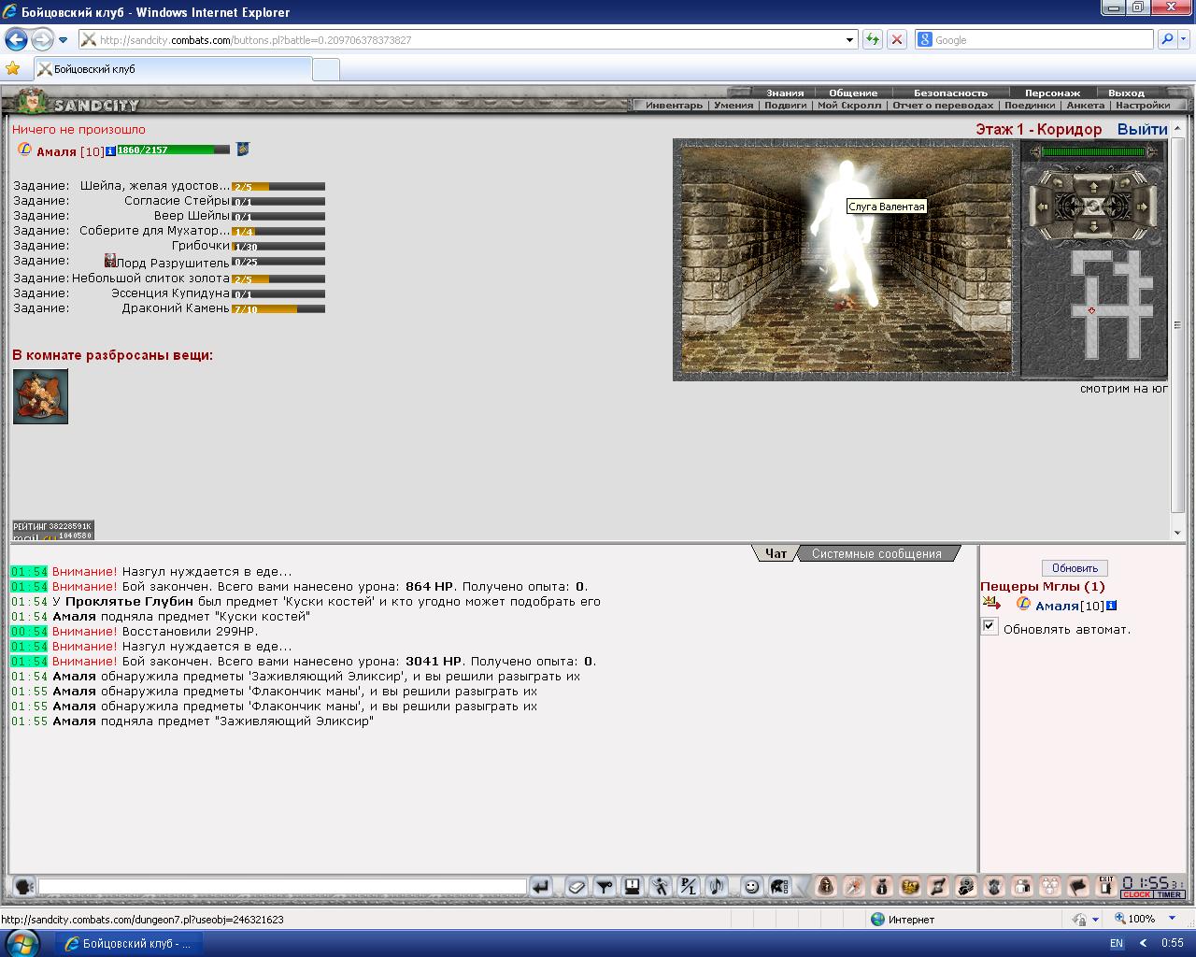Open Поединки submenu item

click(x=1030, y=106)
